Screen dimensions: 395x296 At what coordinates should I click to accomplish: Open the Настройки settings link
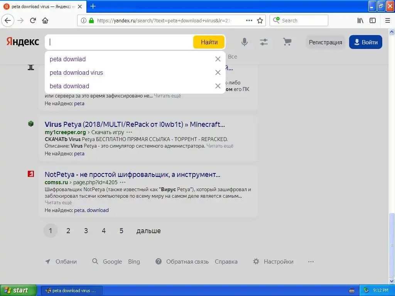tap(279, 262)
